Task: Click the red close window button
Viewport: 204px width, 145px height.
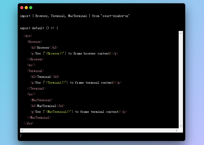Action: coord(22,8)
